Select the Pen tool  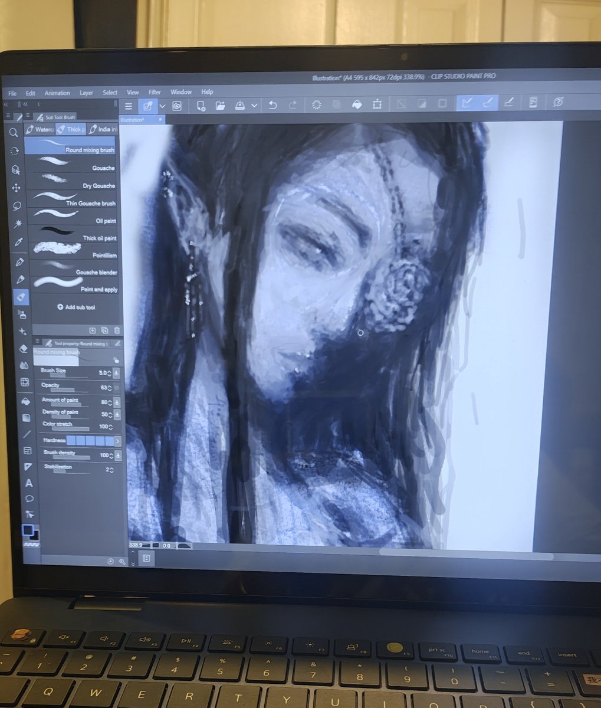[19, 261]
